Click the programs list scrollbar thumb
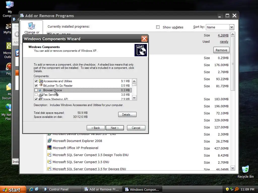258x193 pixels. pyautogui.click(x=233, y=64)
